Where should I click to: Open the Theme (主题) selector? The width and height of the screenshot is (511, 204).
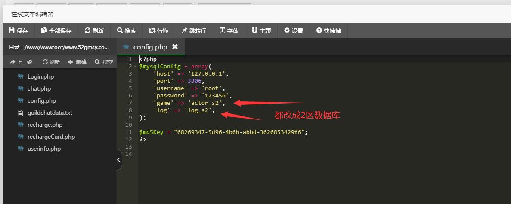(x=261, y=31)
